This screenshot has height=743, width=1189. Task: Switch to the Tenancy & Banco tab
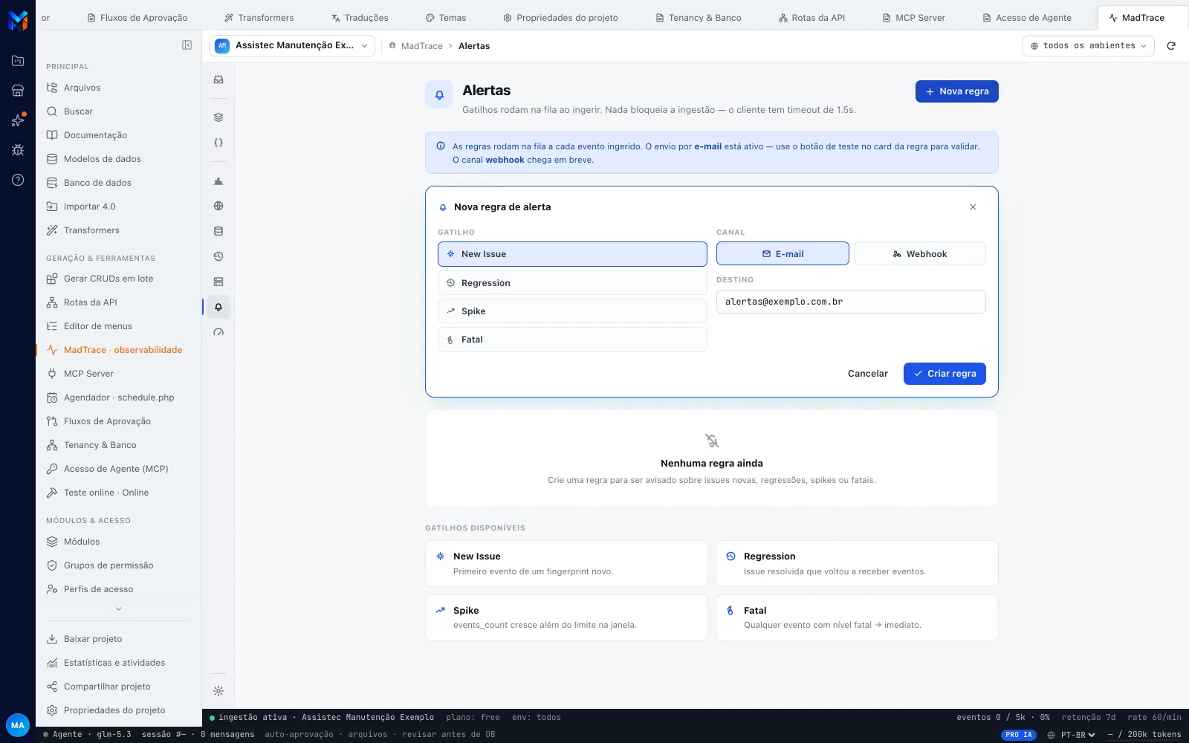coord(698,18)
